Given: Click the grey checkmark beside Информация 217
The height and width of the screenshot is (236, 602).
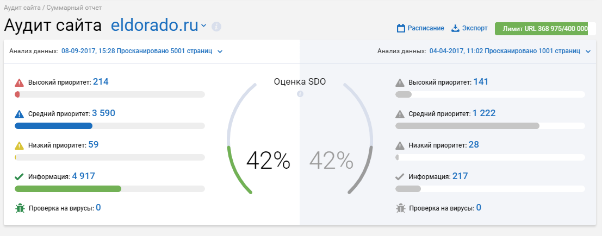Looking at the screenshot, I should [400, 177].
